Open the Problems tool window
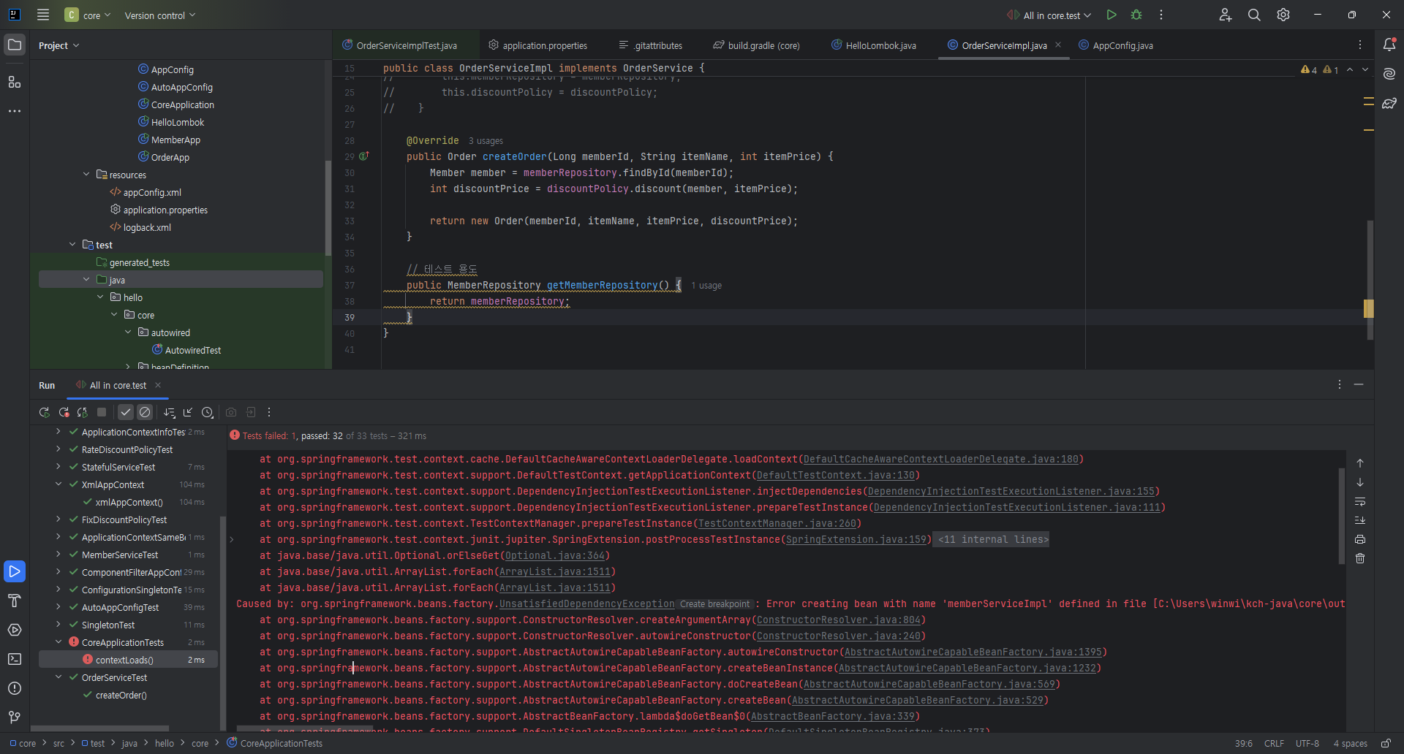 point(15,688)
